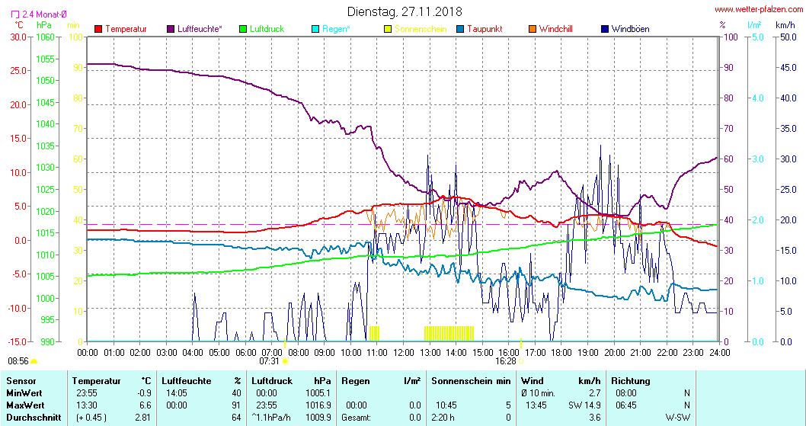Click the humidity average value 64
The height and width of the screenshot is (426, 806).
[236, 418]
